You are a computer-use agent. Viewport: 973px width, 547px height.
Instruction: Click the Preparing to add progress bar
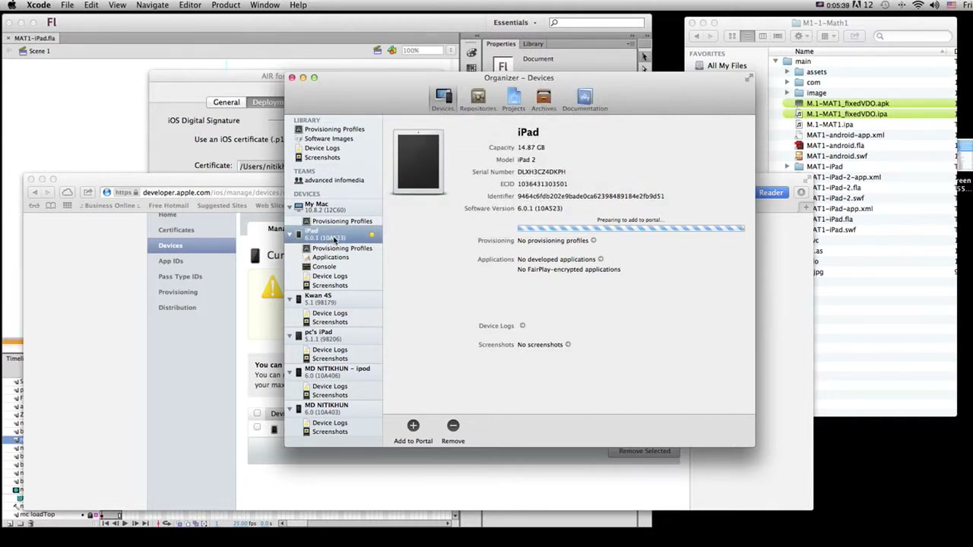tap(631, 228)
